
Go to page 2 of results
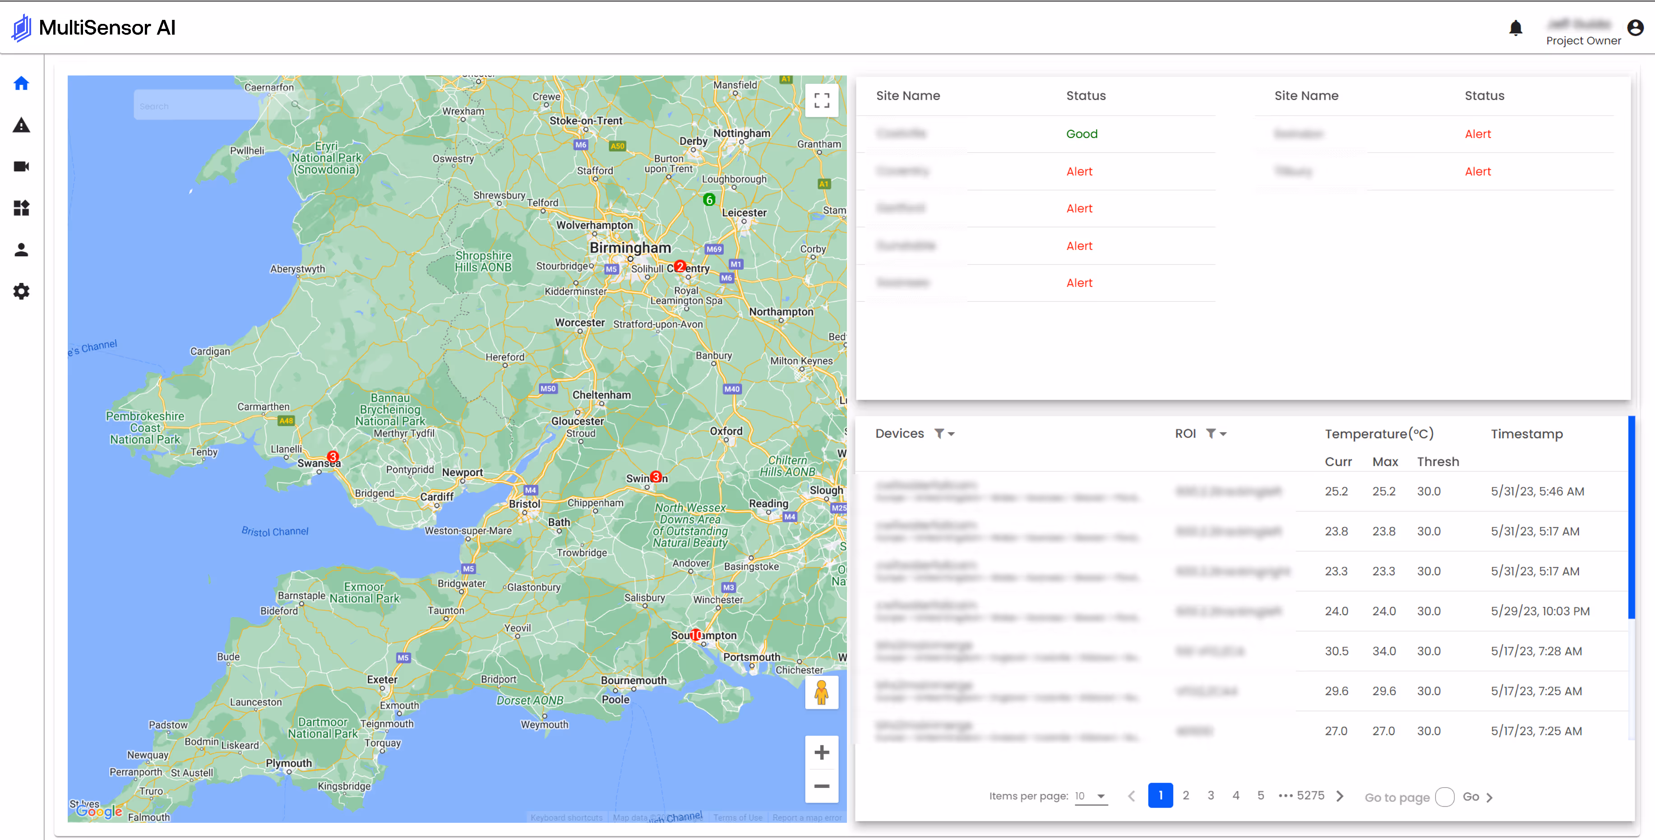(x=1185, y=796)
